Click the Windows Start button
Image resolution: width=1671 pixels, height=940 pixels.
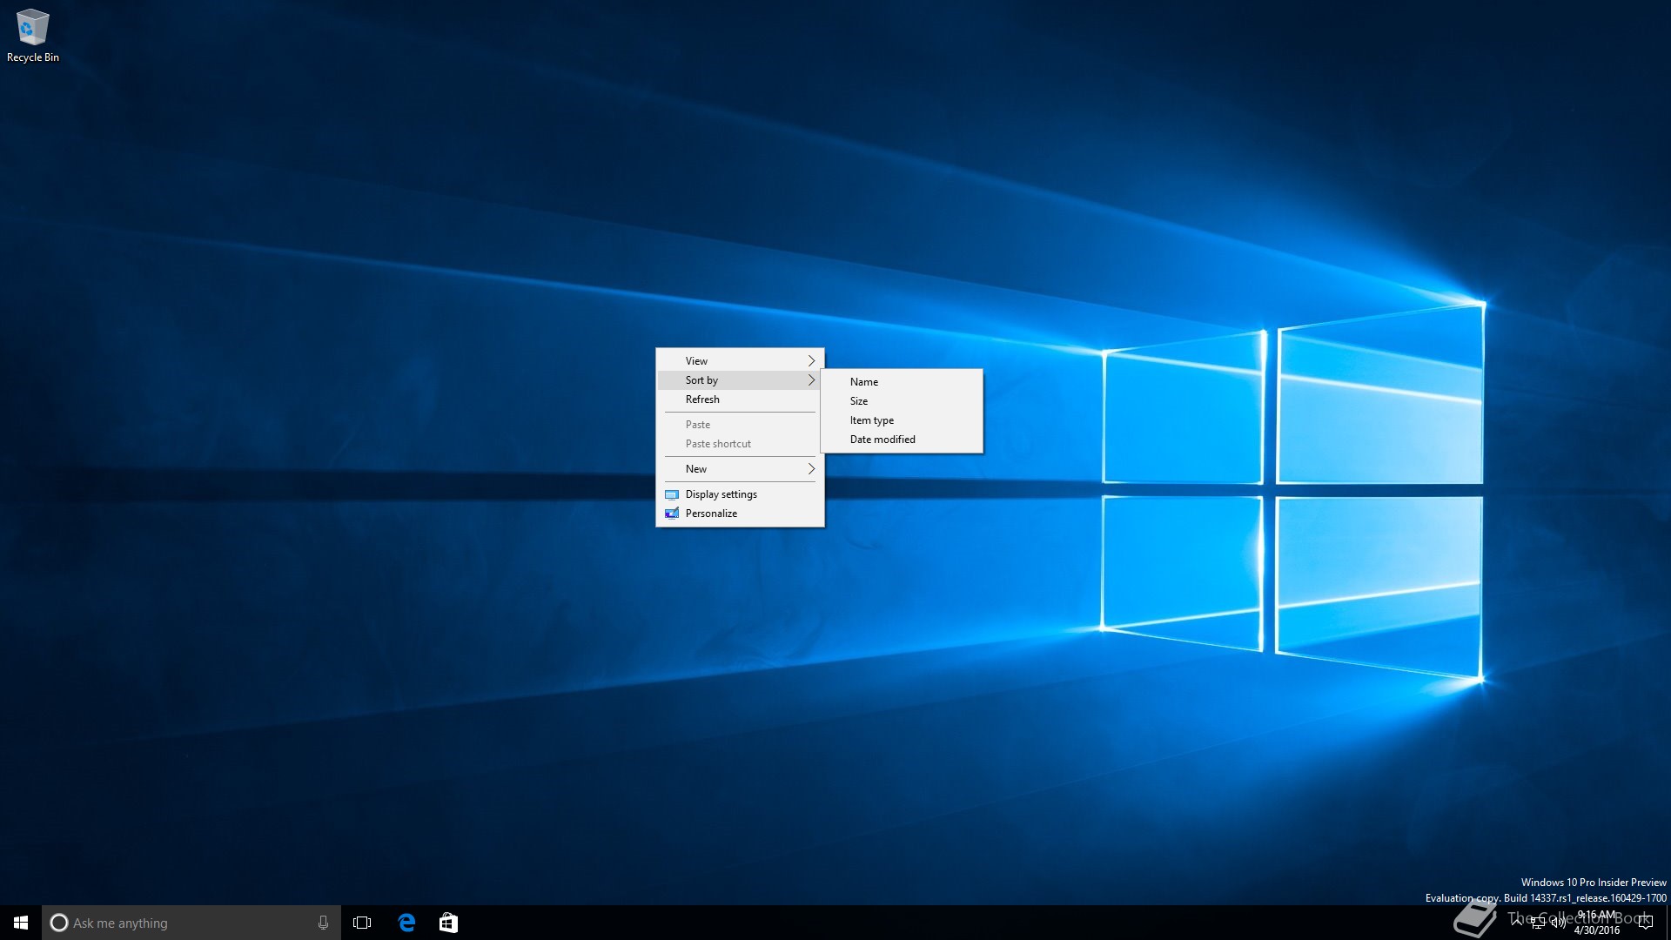pyautogui.click(x=21, y=923)
